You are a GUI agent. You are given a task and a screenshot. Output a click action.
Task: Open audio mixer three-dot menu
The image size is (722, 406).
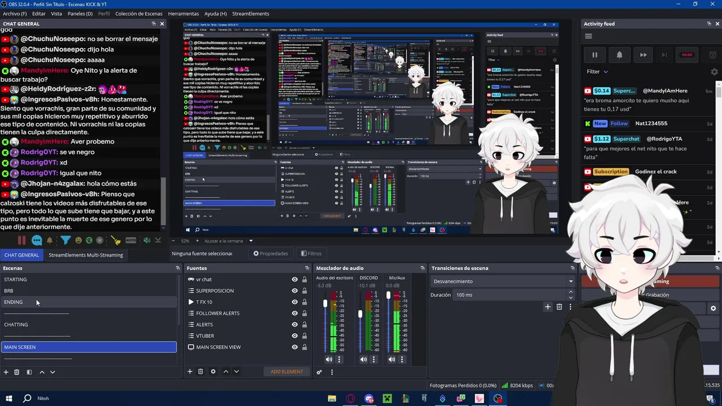(x=332, y=372)
